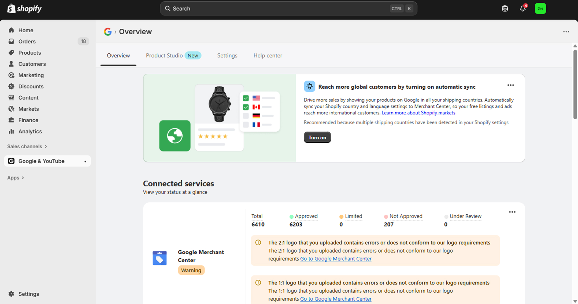Viewport: 578px width, 304px height.
Task: Click the search magnifier icon
Action: (168, 9)
